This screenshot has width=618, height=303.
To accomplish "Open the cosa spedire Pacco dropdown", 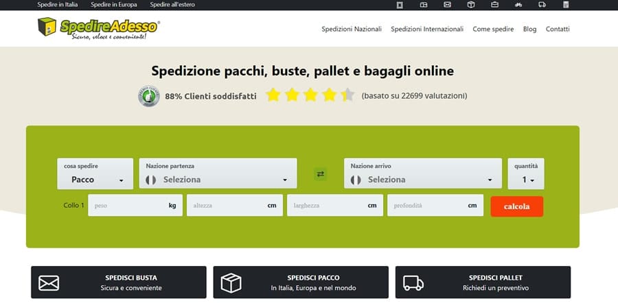I will tap(95, 173).
